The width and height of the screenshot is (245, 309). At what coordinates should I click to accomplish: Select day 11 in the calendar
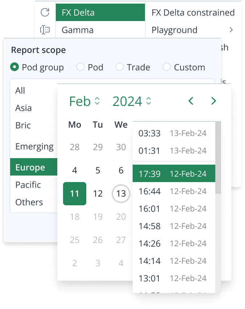pos(75,194)
